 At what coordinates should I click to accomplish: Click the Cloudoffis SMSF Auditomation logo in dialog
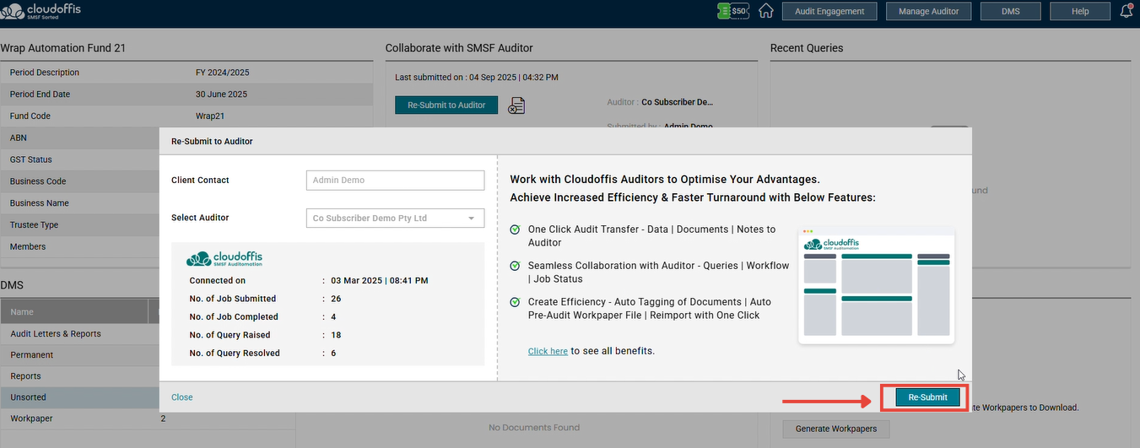225,259
